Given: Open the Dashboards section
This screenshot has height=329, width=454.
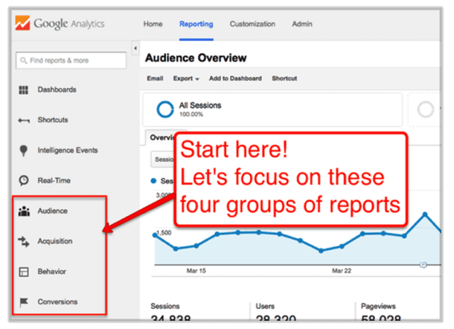Looking at the screenshot, I should click(x=57, y=90).
